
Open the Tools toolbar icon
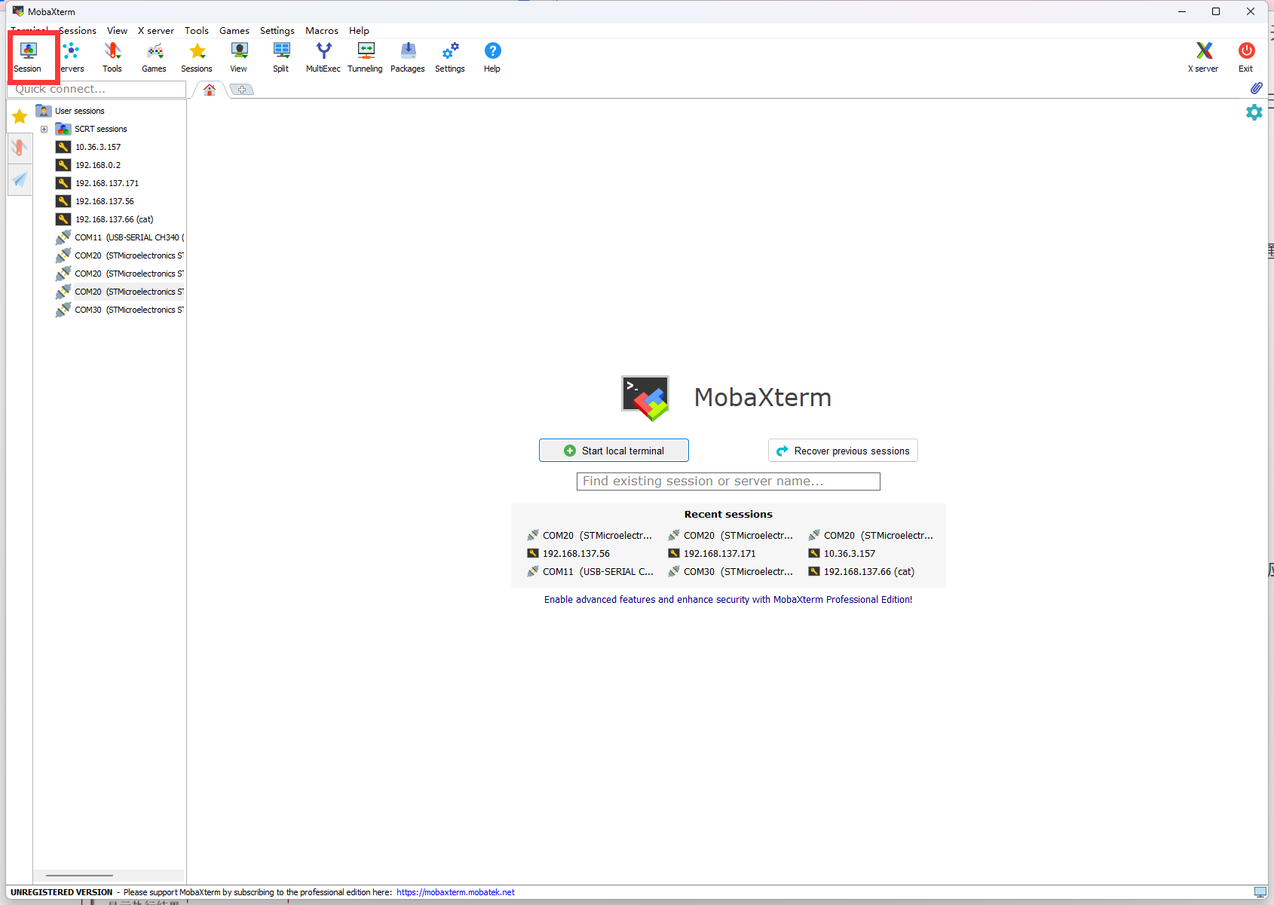click(112, 57)
